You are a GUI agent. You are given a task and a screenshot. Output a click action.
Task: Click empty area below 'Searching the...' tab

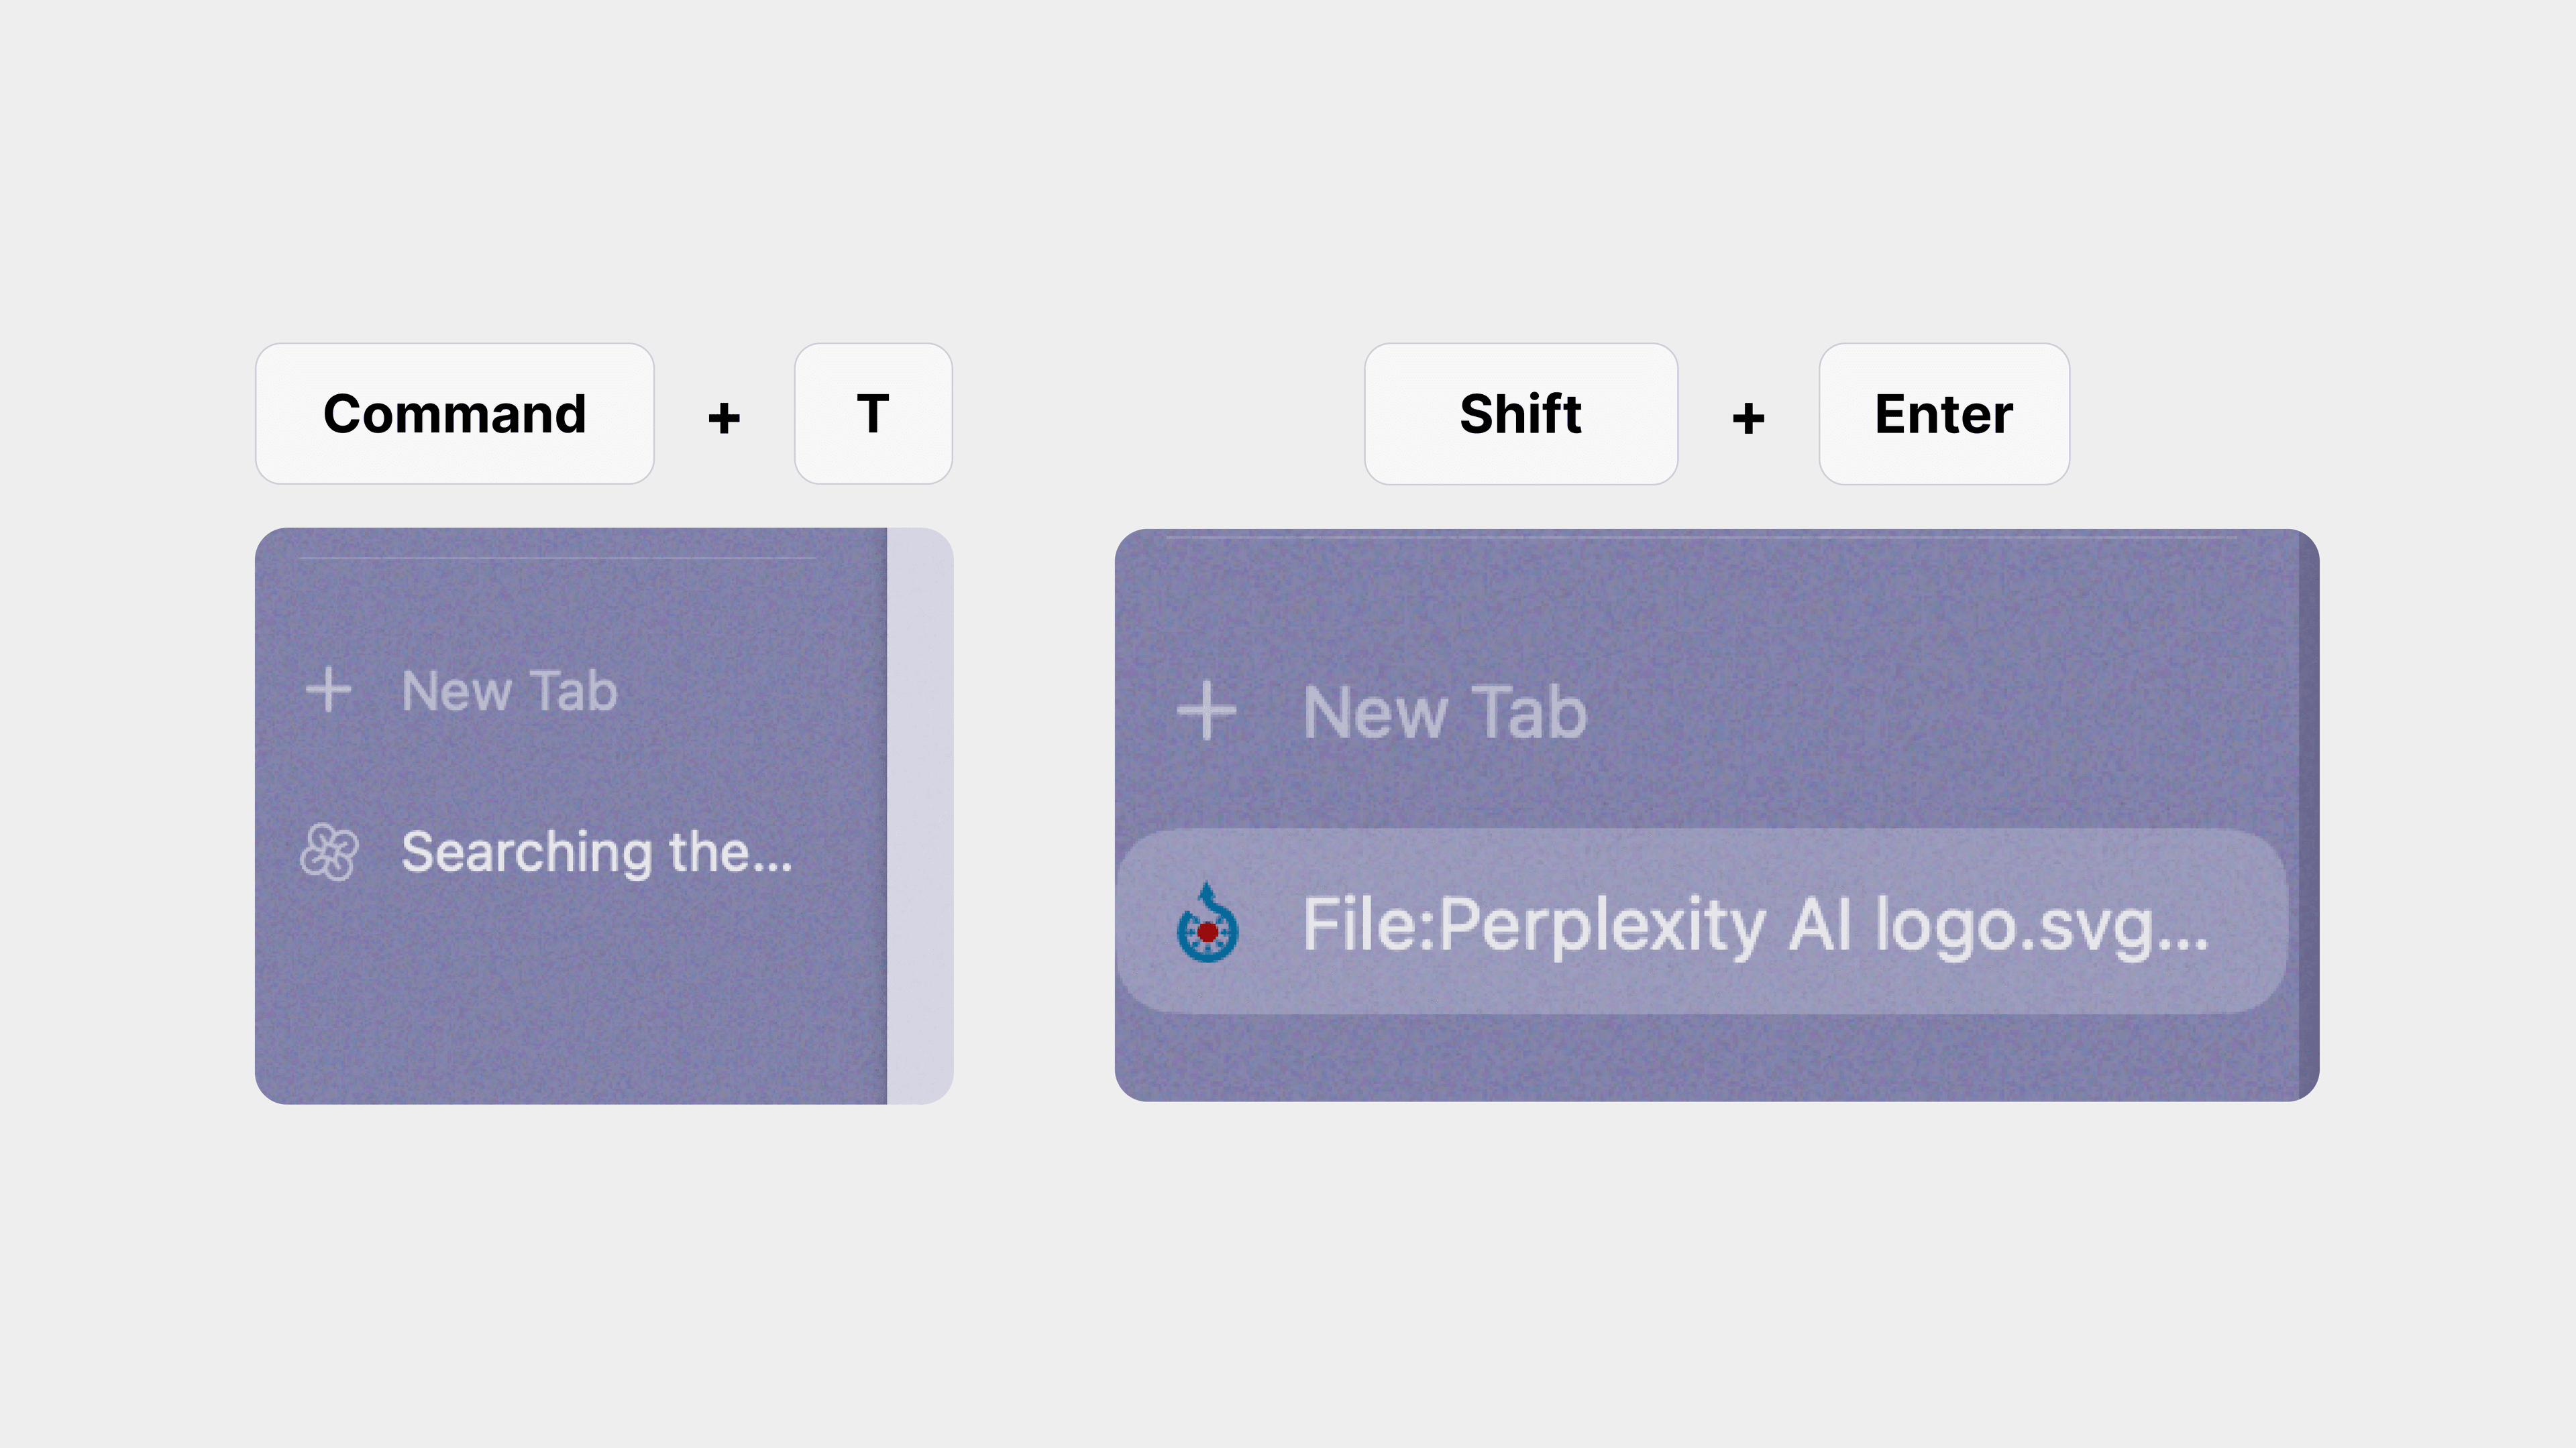click(x=570, y=1000)
